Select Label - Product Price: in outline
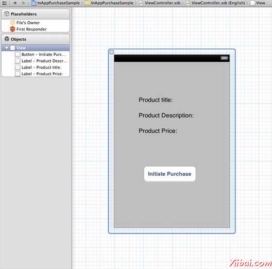Image resolution: width=272 pixels, height=269 pixels. [x=35, y=74]
